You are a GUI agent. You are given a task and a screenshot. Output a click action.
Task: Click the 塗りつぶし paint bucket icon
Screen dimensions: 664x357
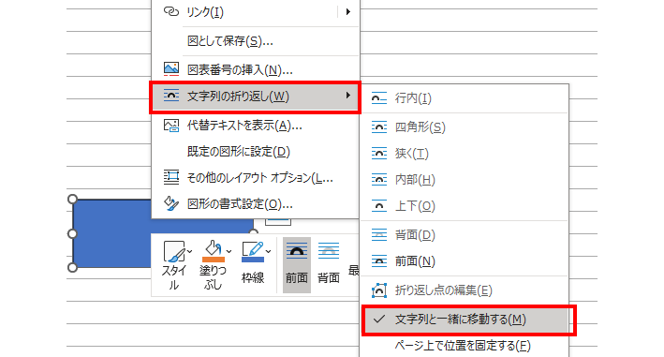point(213,251)
